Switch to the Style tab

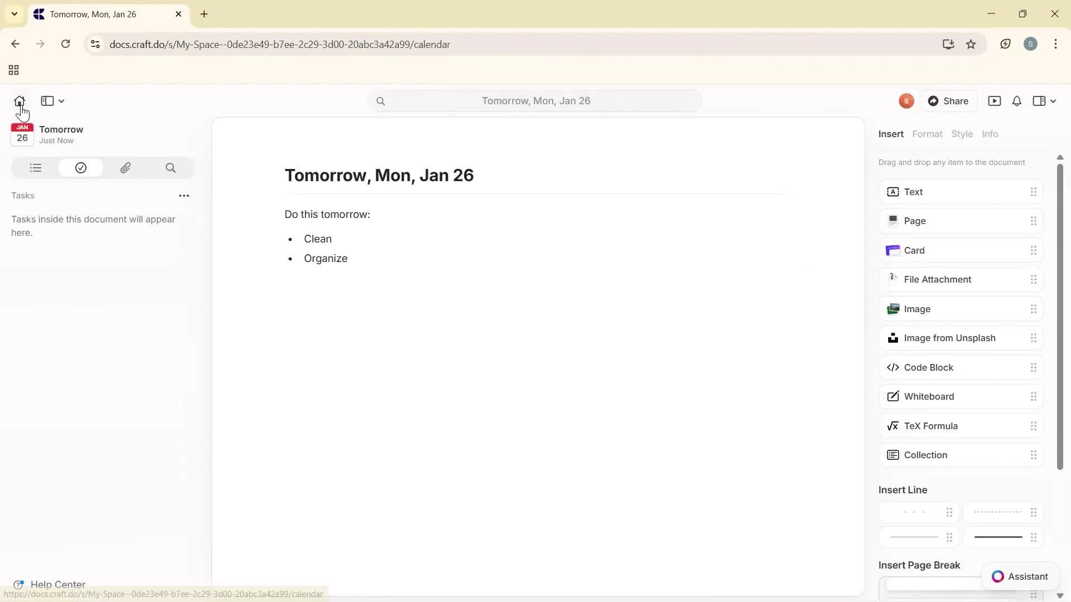(x=963, y=134)
